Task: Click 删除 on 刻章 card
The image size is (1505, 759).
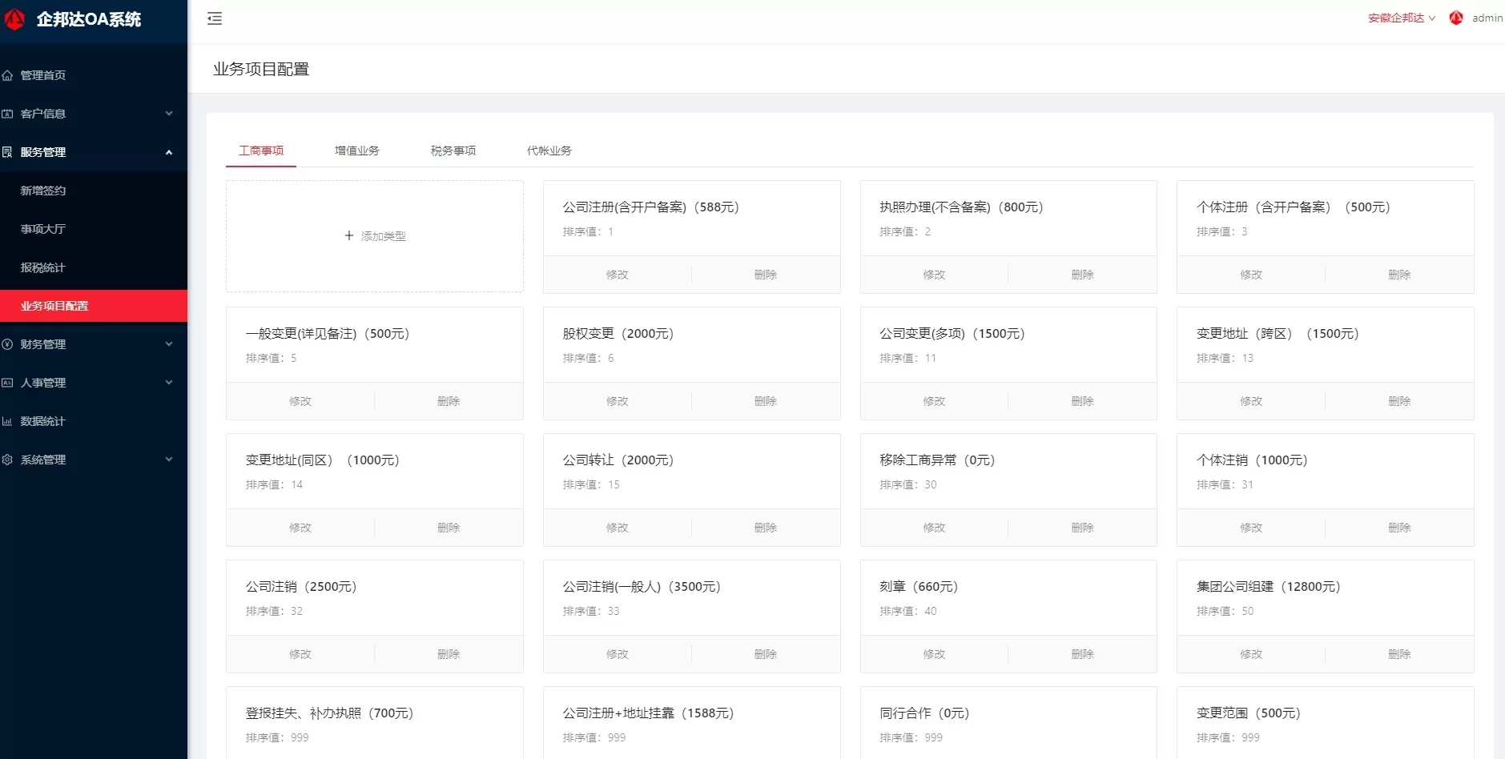Action: click(x=1082, y=654)
